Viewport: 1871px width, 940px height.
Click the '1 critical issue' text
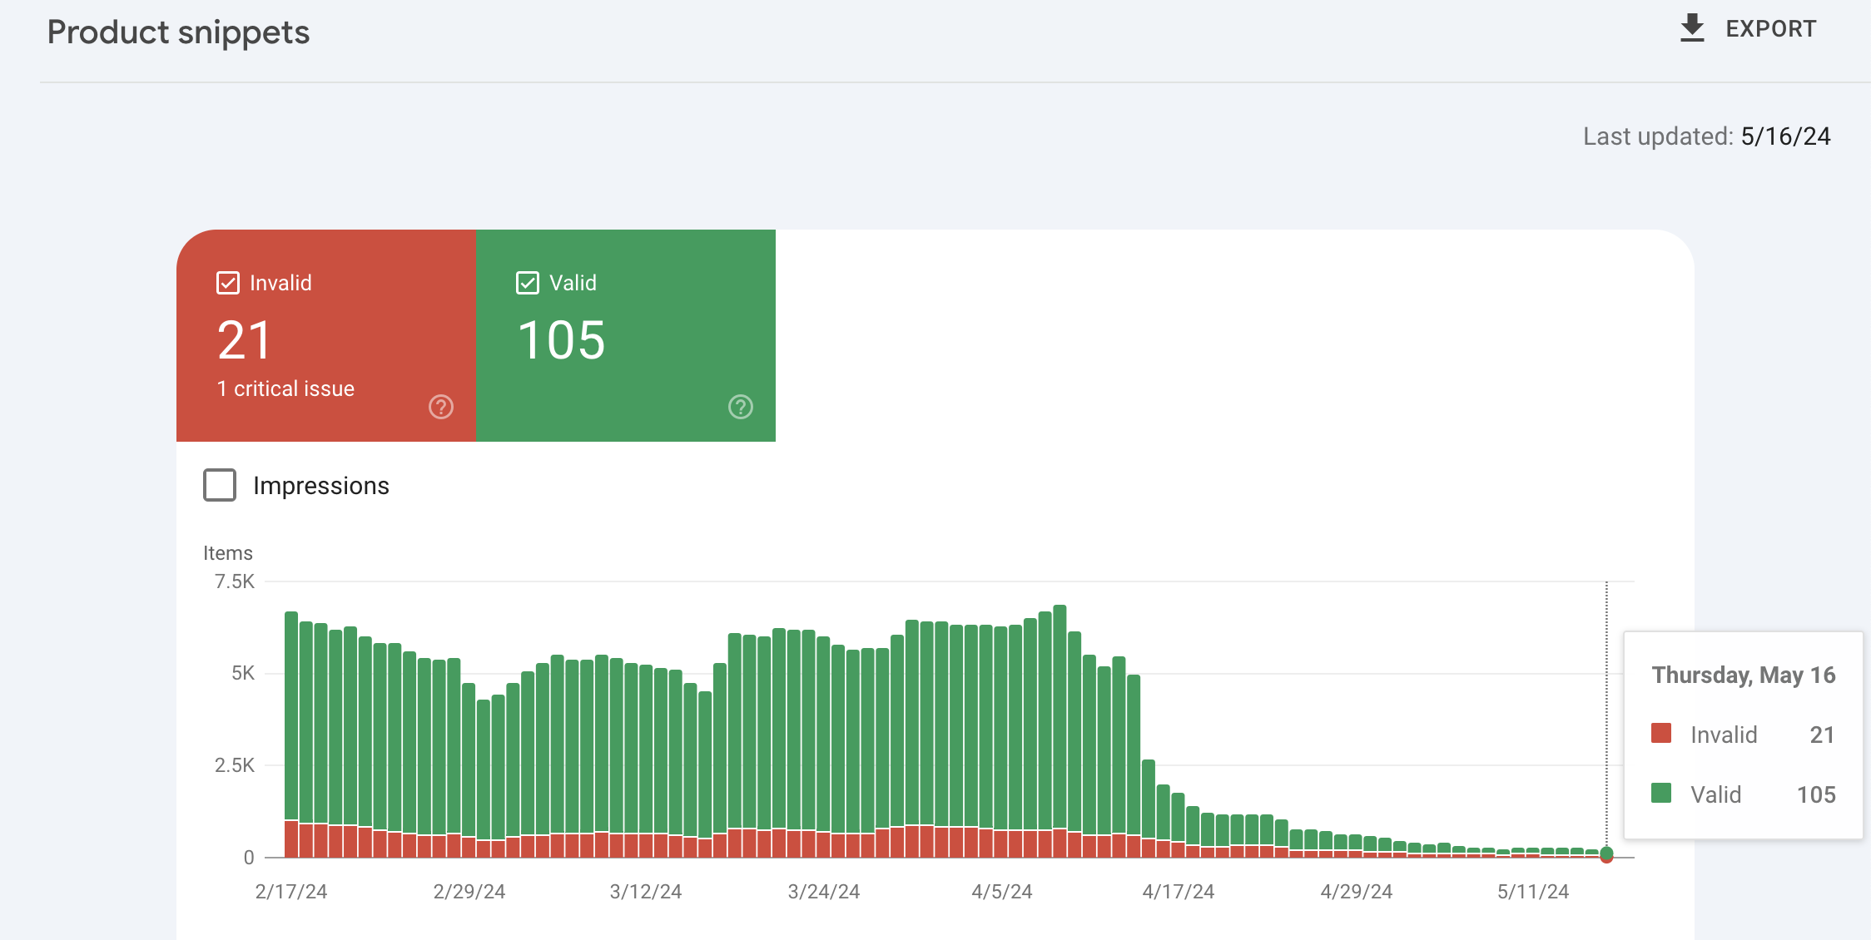285,388
